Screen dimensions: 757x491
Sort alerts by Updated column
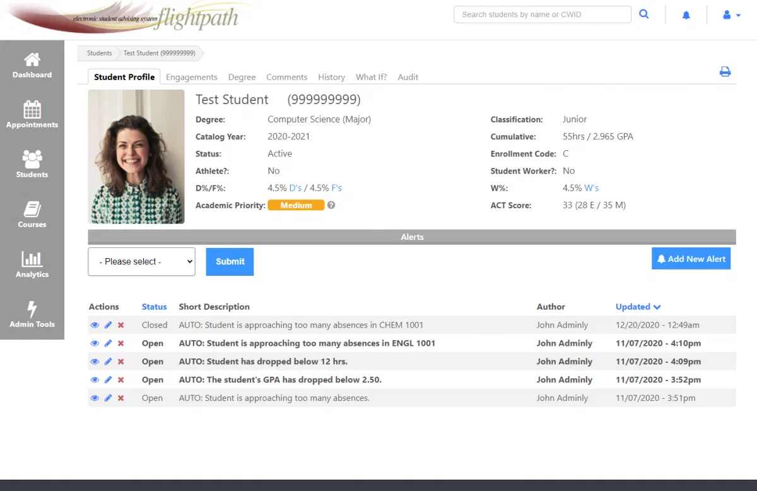pos(638,307)
